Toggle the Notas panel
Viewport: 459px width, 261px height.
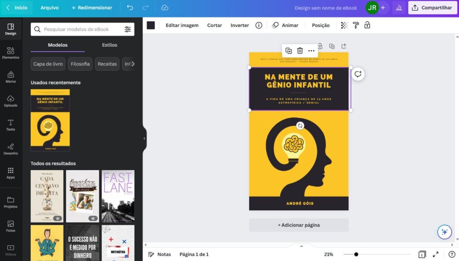pos(160,254)
